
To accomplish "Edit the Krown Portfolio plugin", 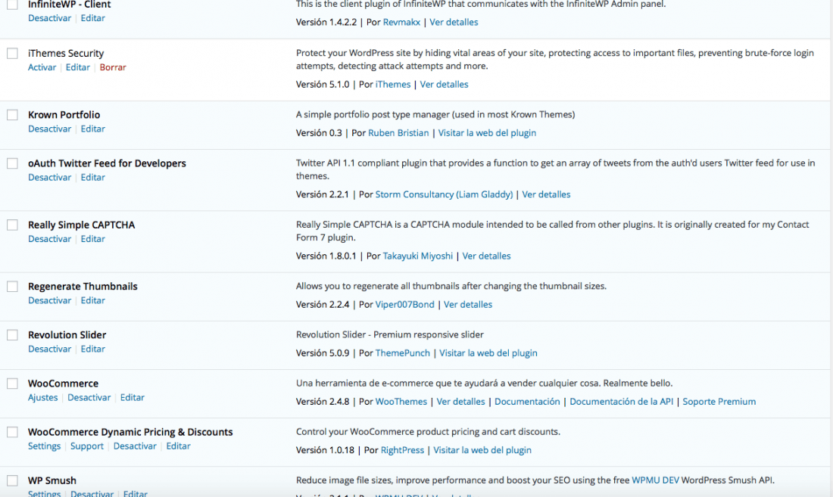I will point(93,129).
